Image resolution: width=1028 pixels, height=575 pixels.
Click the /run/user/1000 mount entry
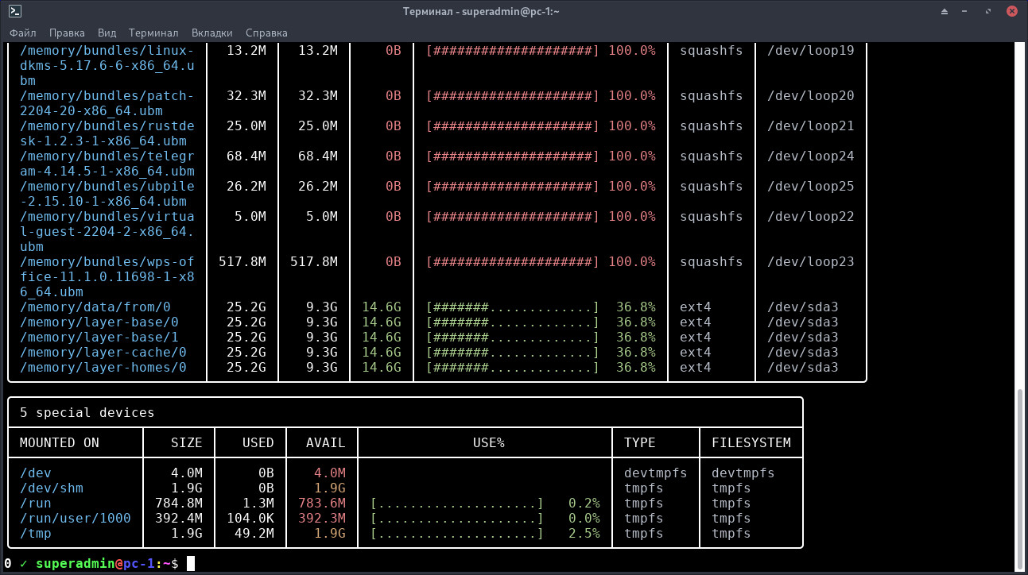(76, 518)
